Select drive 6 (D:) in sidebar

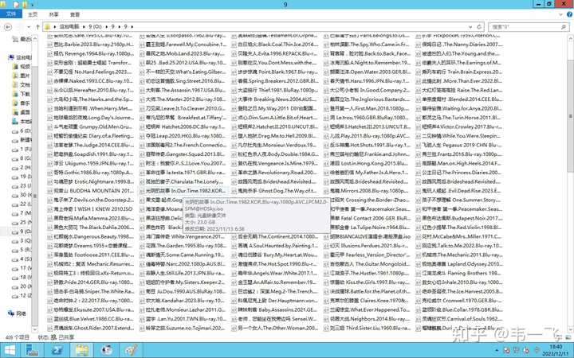(22, 130)
